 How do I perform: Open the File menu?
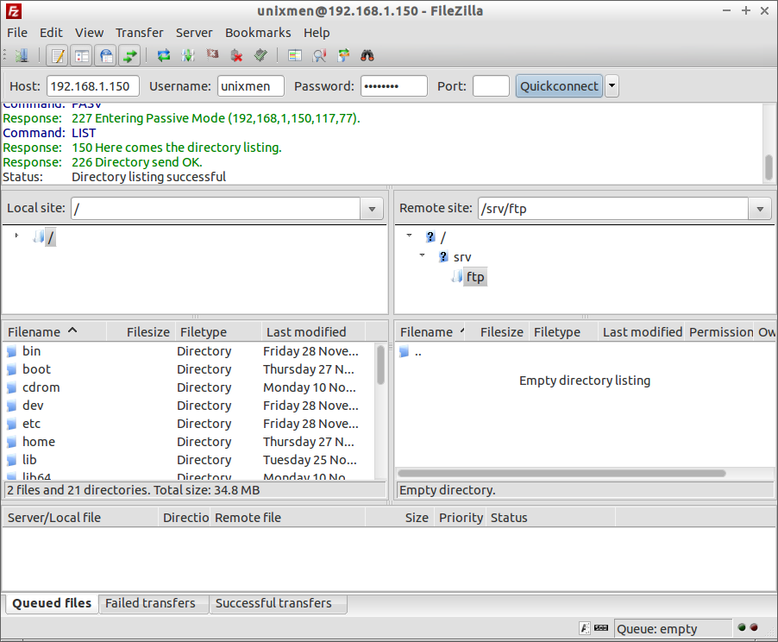(x=17, y=33)
